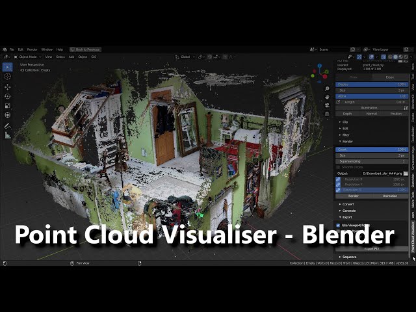416x312 pixels.
Task: Select solid viewport shading
Action: coord(396,57)
